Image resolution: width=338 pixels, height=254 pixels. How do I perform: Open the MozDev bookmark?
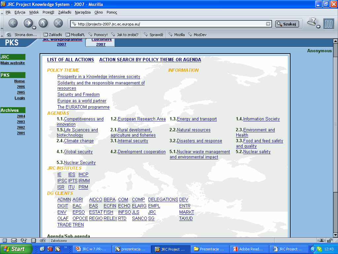tap(197, 34)
